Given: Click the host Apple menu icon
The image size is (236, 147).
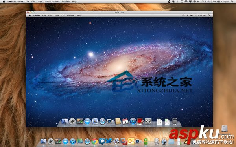Looking at the screenshot, I should (x=4, y=2).
